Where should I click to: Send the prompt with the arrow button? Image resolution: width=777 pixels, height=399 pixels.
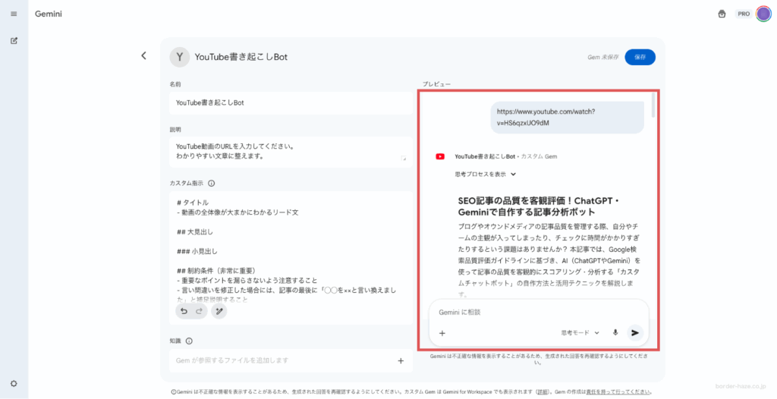point(635,333)
